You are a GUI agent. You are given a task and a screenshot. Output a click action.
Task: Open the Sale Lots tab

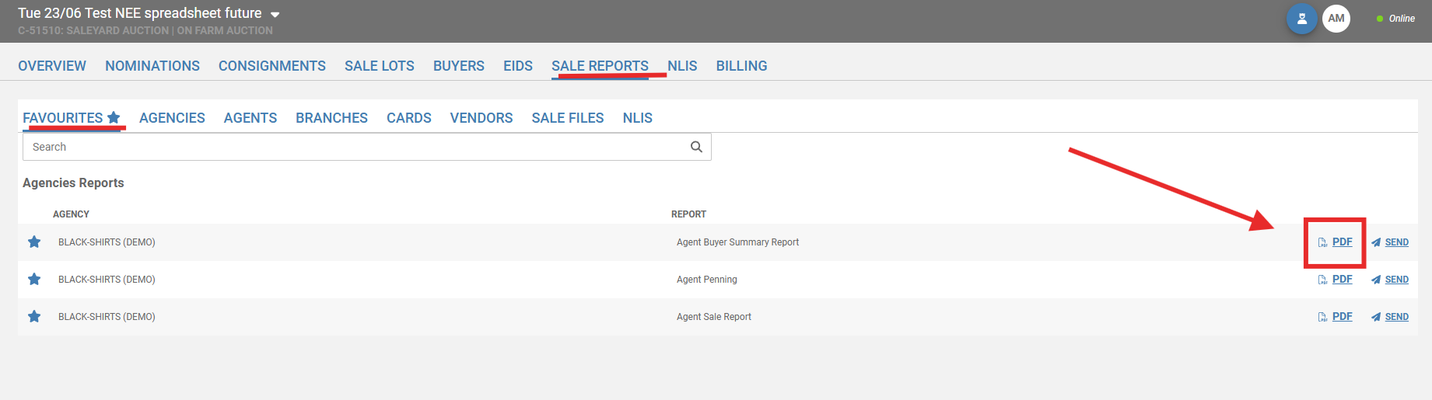[379, 66]
